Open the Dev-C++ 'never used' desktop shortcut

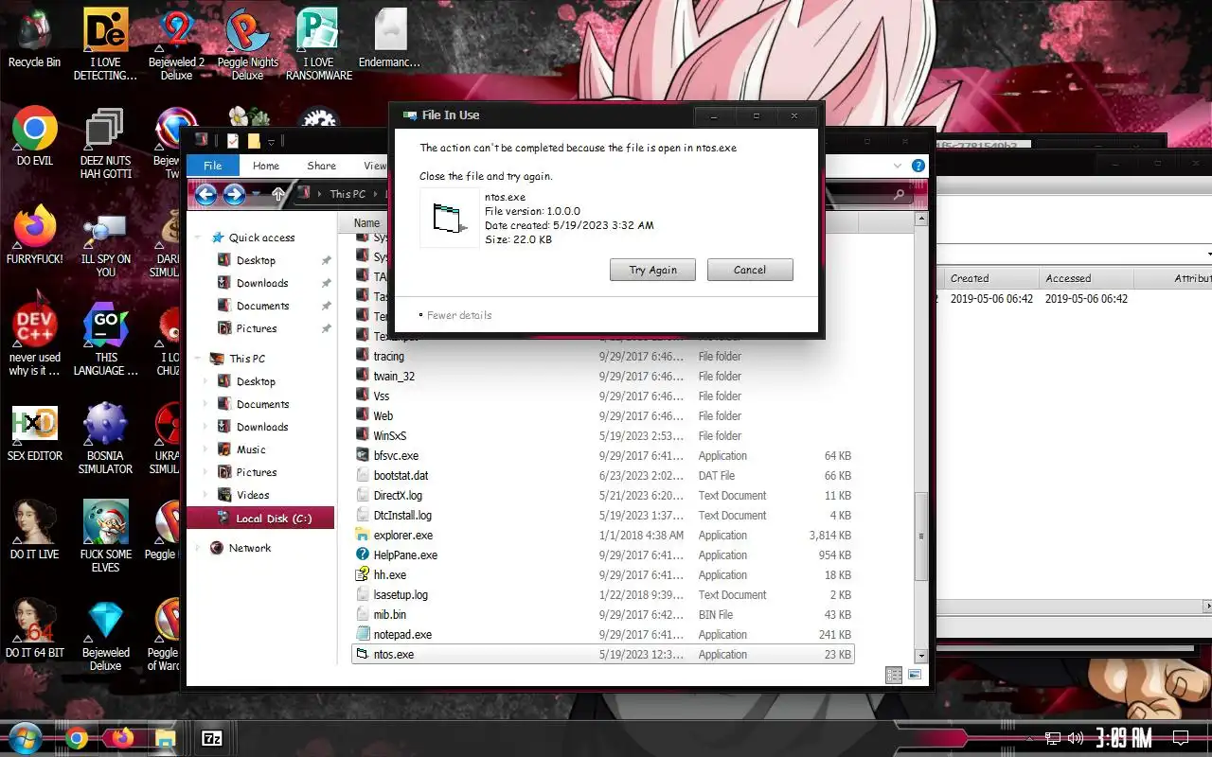(35, 339)
